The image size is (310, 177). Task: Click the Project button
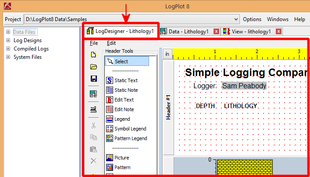tap(13, 19)
